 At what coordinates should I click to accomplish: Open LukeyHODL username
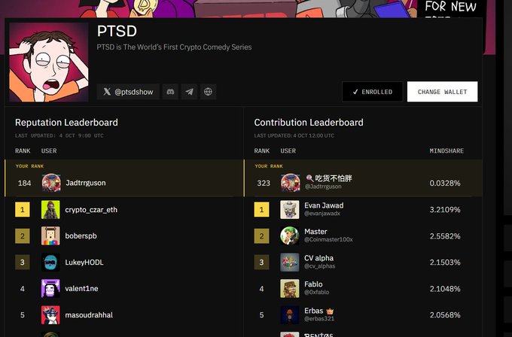pyautogui.click(x=84, y=263)
